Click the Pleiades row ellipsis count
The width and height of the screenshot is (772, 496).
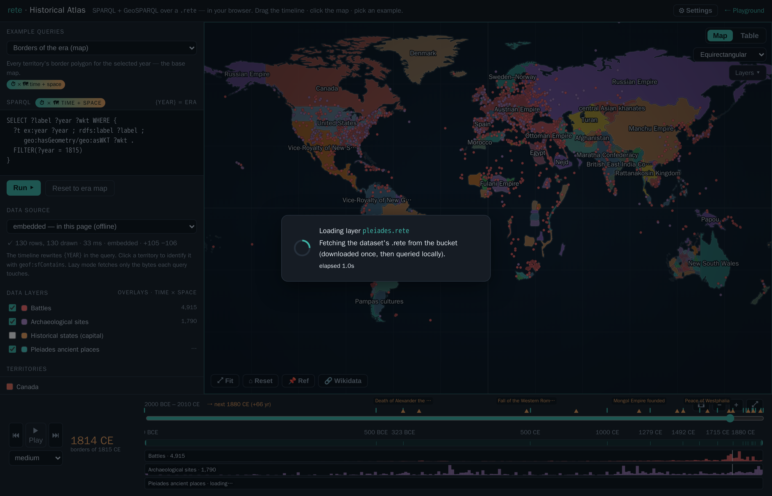194,349
